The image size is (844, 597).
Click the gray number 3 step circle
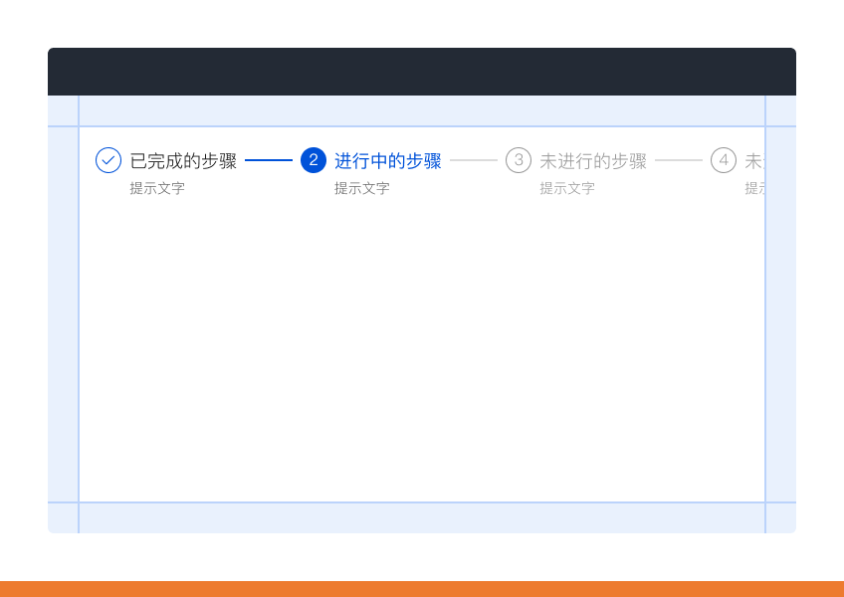(519, 160)
